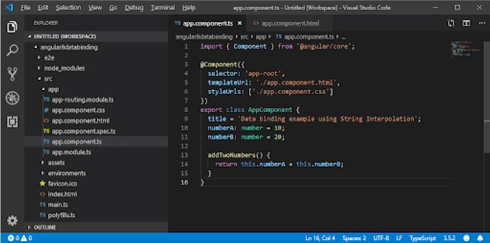Image resolution: width=490 pixels, height=243 pixels.
Task: Open the Search view in activity bar
Action: 12,50
